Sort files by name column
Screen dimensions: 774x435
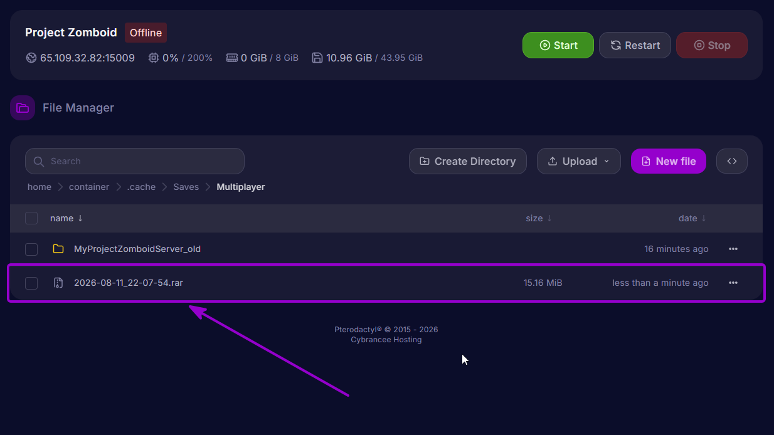click(x=66, y=218)
